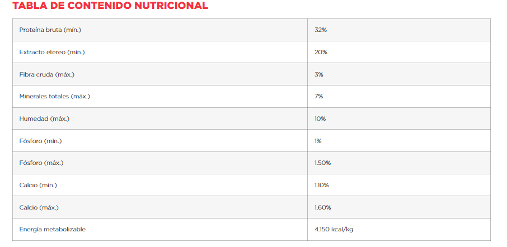Click the 20% ether extract value

(x=321, y=52)
